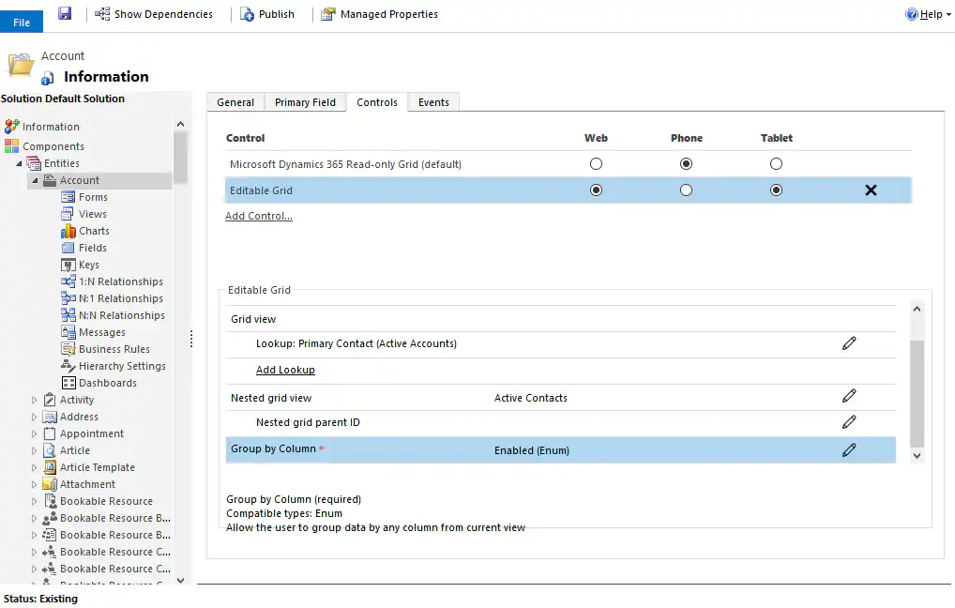Edit Nested grid parent ID via pencil icon
The image size is (955, 608).
(x=849, y=422)
